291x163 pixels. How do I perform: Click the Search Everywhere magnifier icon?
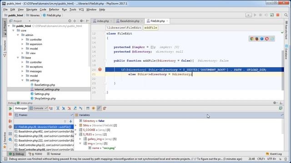[x=286, y=15]
